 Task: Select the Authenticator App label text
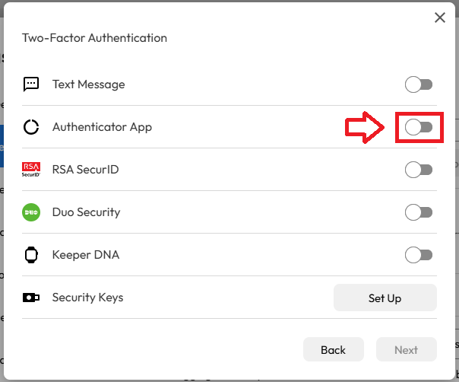(102, 127)
